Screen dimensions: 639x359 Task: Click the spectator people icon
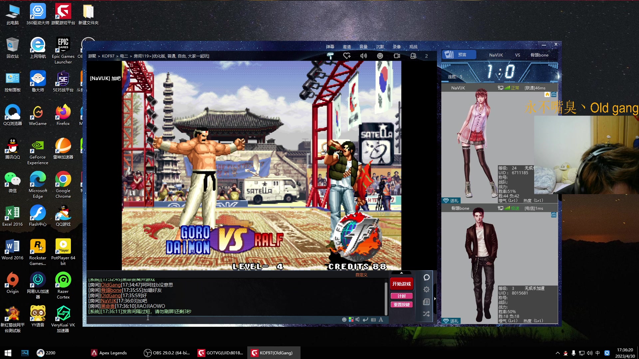(x=413, y=56)
